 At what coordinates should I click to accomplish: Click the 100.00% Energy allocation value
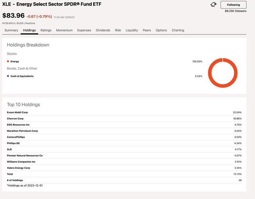coord(197,61)
